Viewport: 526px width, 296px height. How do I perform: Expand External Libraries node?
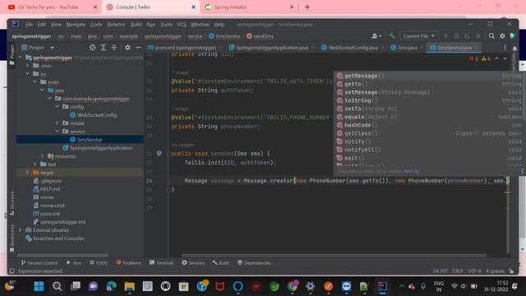point(20,230)
